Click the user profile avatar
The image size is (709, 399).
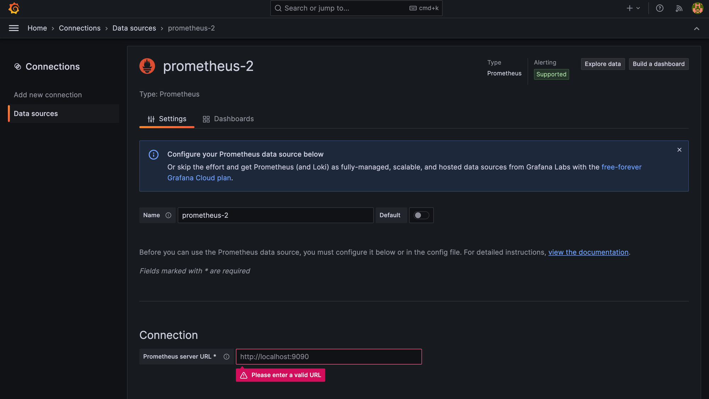697,8
